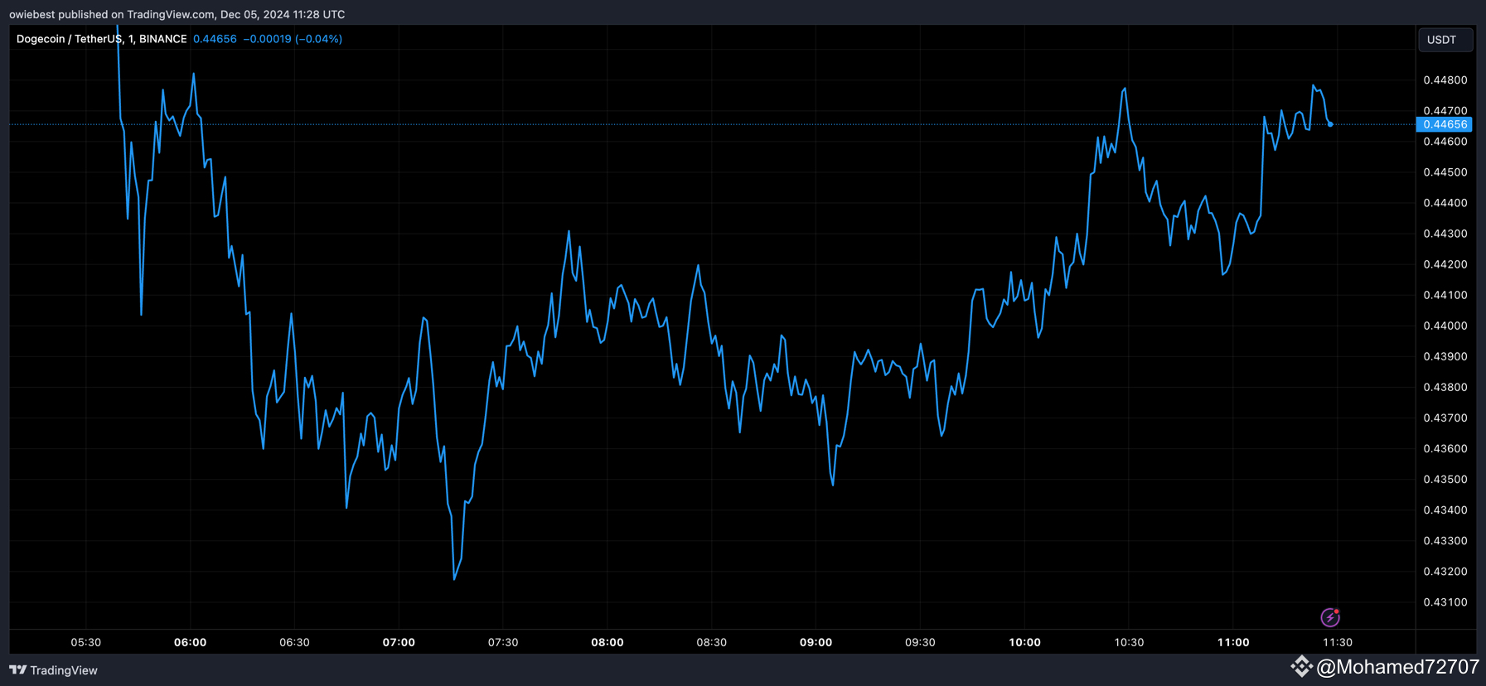Click the 0.43600 price axis label

[1445, 448]
